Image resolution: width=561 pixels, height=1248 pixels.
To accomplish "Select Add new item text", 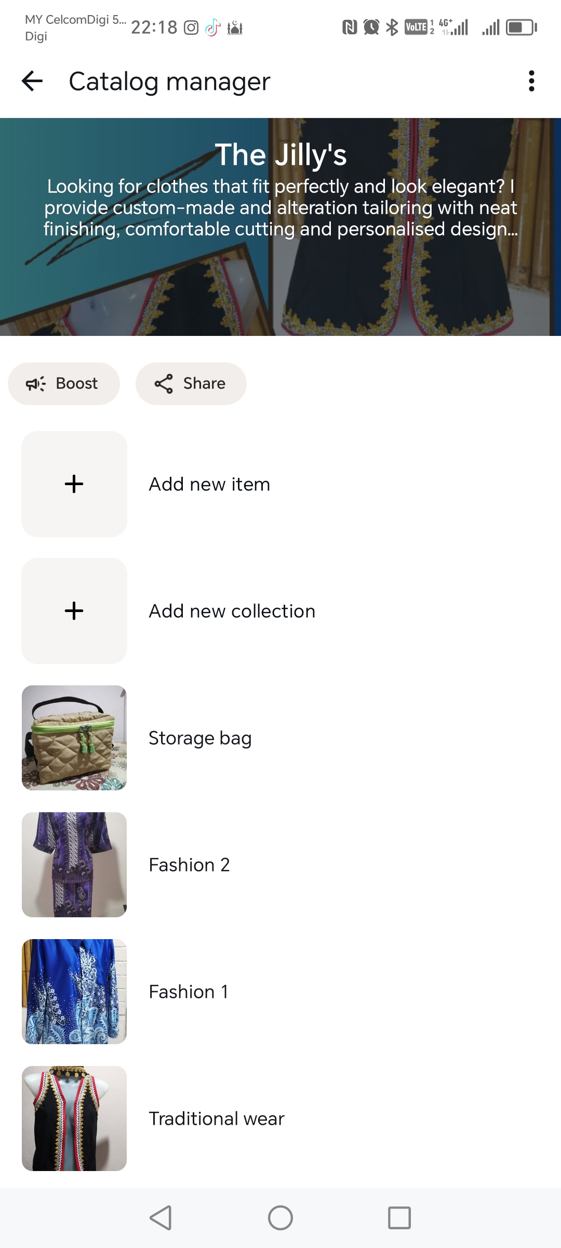I will (209, 484).
